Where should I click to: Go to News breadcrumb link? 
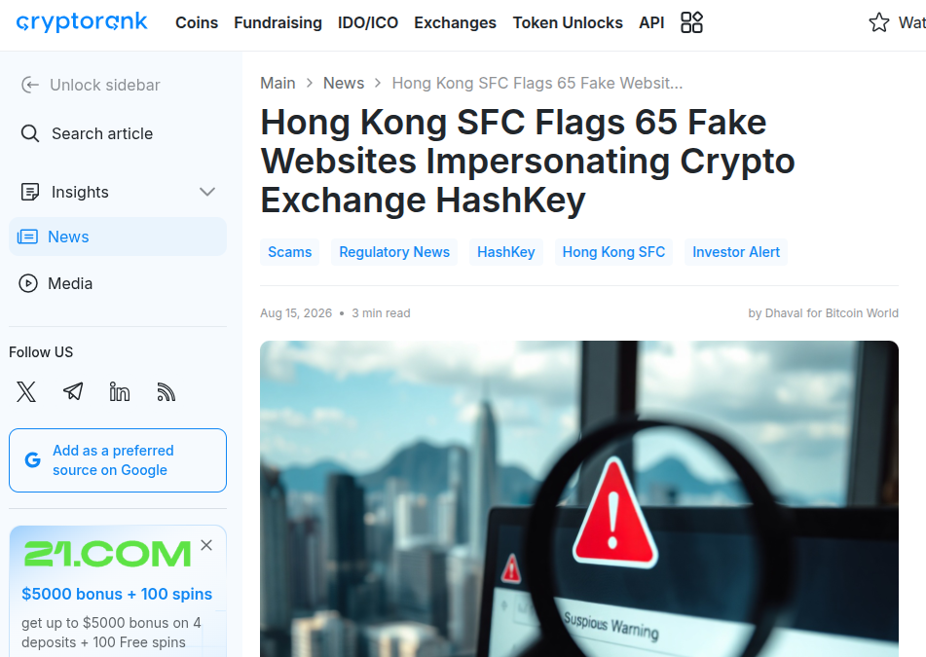[344, 84]
